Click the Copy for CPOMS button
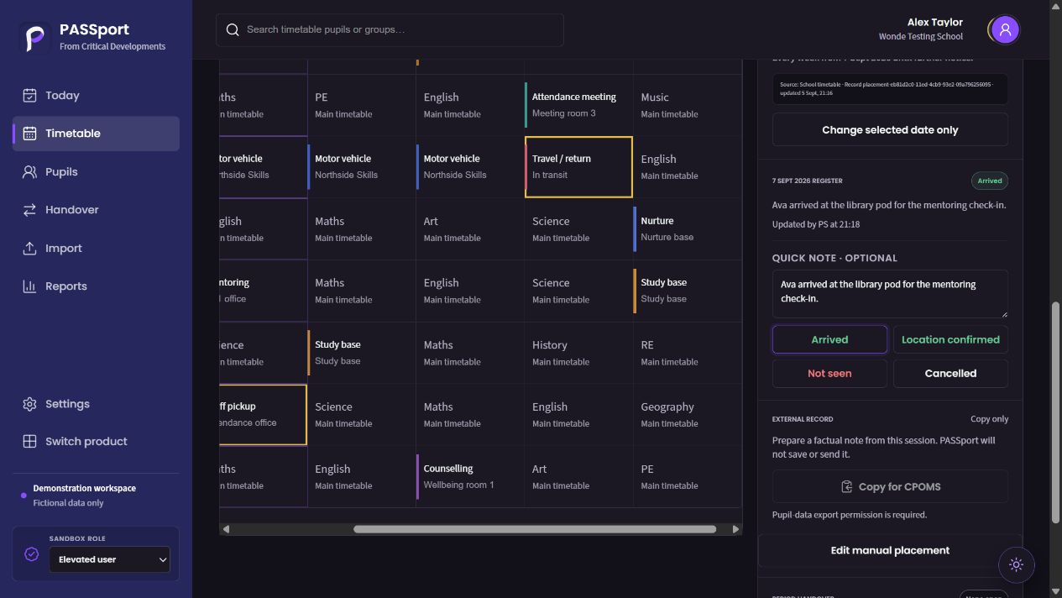The height and width of the screenshot is (598, 1062). pos(890,487)
